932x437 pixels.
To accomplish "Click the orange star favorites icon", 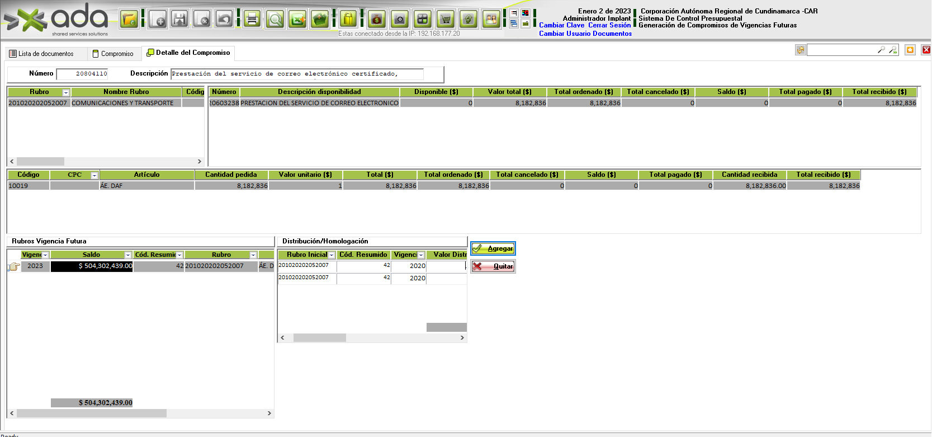I will point(910,50).
